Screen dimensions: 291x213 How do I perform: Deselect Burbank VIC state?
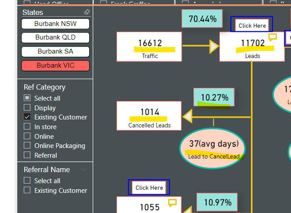click(55, 65)
